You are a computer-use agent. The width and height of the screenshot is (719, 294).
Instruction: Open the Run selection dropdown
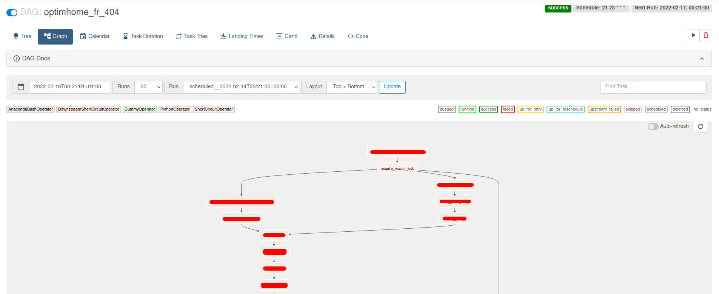pyautogui.click(x=242, y=87)
